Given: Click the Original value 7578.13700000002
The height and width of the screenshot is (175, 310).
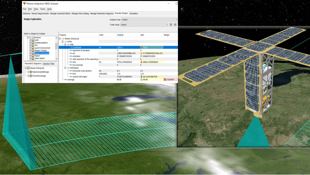Looking at the screenshot, I should [x=124, y=62].
